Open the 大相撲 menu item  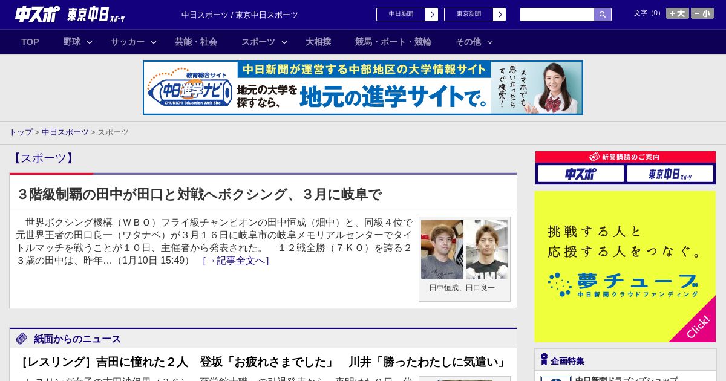[318, 42]
